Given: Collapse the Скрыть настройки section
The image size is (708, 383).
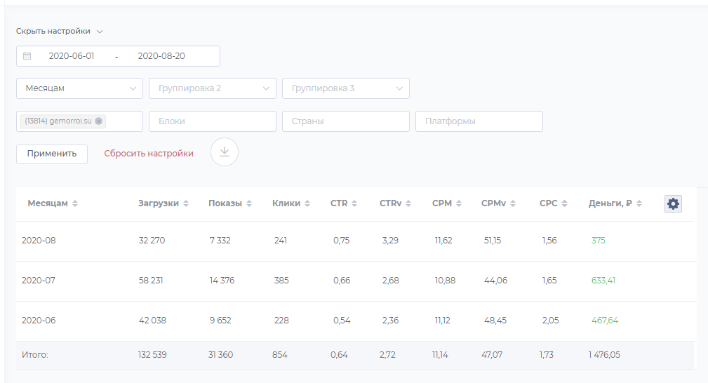Looking at the screenshot, I should (x=59, y=32).
